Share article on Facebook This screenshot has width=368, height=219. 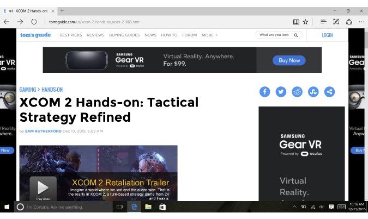pyautogui.click(x=265, y=91)
